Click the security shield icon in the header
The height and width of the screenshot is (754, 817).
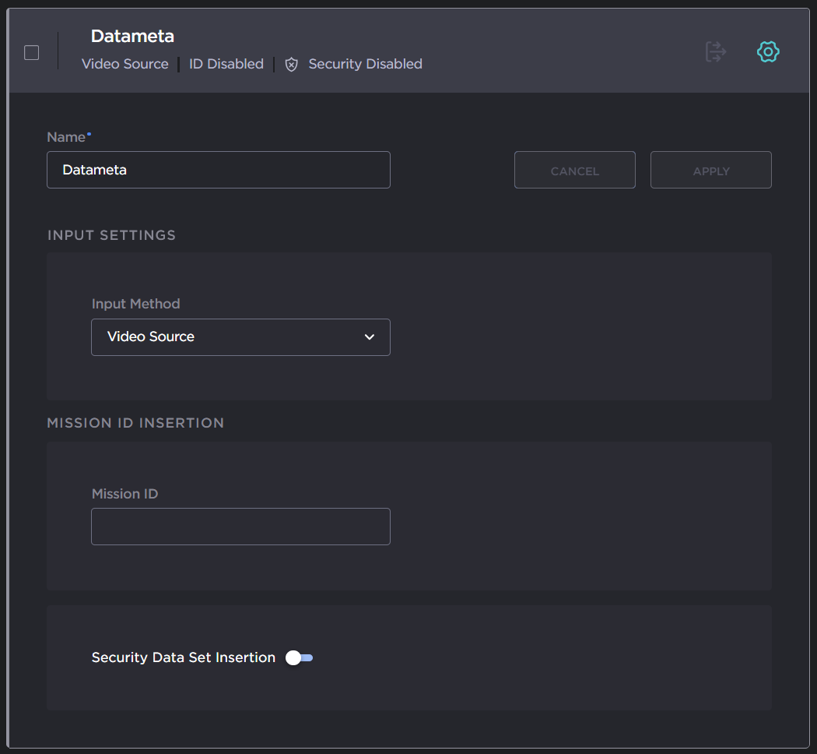(x=291, y=65)
